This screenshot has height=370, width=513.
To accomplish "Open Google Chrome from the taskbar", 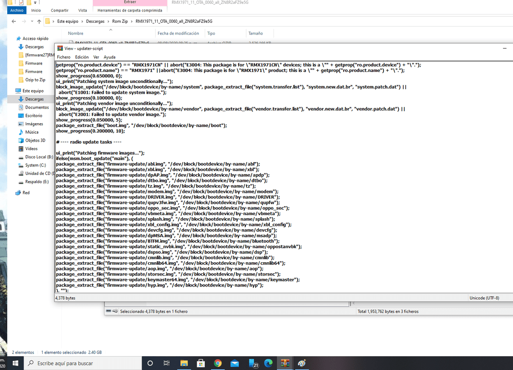I will [218, 363].
